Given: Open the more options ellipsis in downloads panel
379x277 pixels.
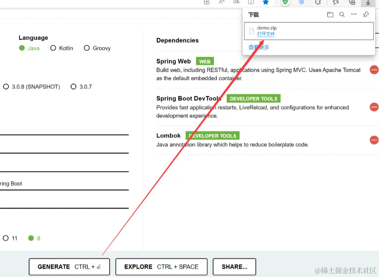Looking at the screenshot, I should coord(354,14).
